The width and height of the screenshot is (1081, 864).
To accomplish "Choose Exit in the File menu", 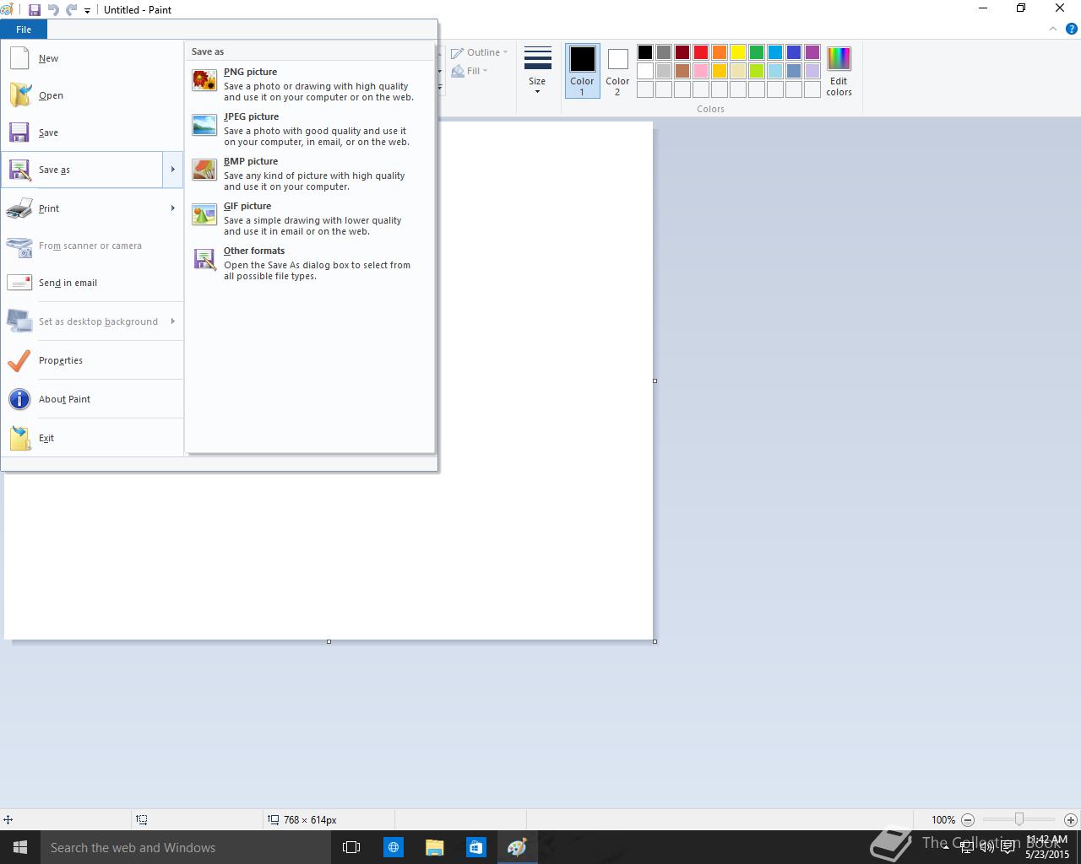I will pyautogui.click(x=92, y=438).
